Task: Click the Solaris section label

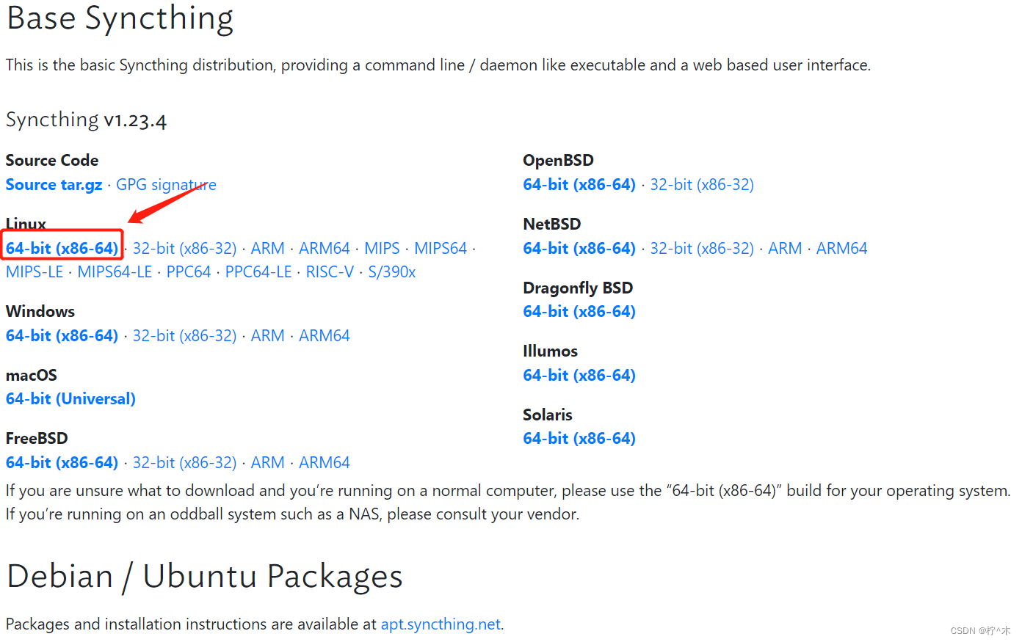Action: [x=548, y=415]
